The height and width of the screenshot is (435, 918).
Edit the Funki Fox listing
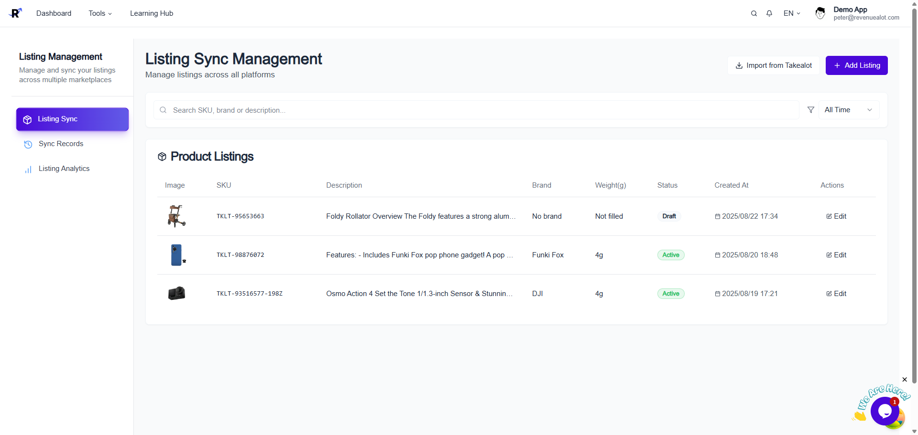coord(836,255)
